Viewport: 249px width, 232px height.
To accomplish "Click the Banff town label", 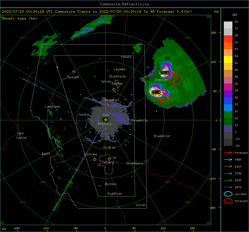I will (x=46, y=154).
